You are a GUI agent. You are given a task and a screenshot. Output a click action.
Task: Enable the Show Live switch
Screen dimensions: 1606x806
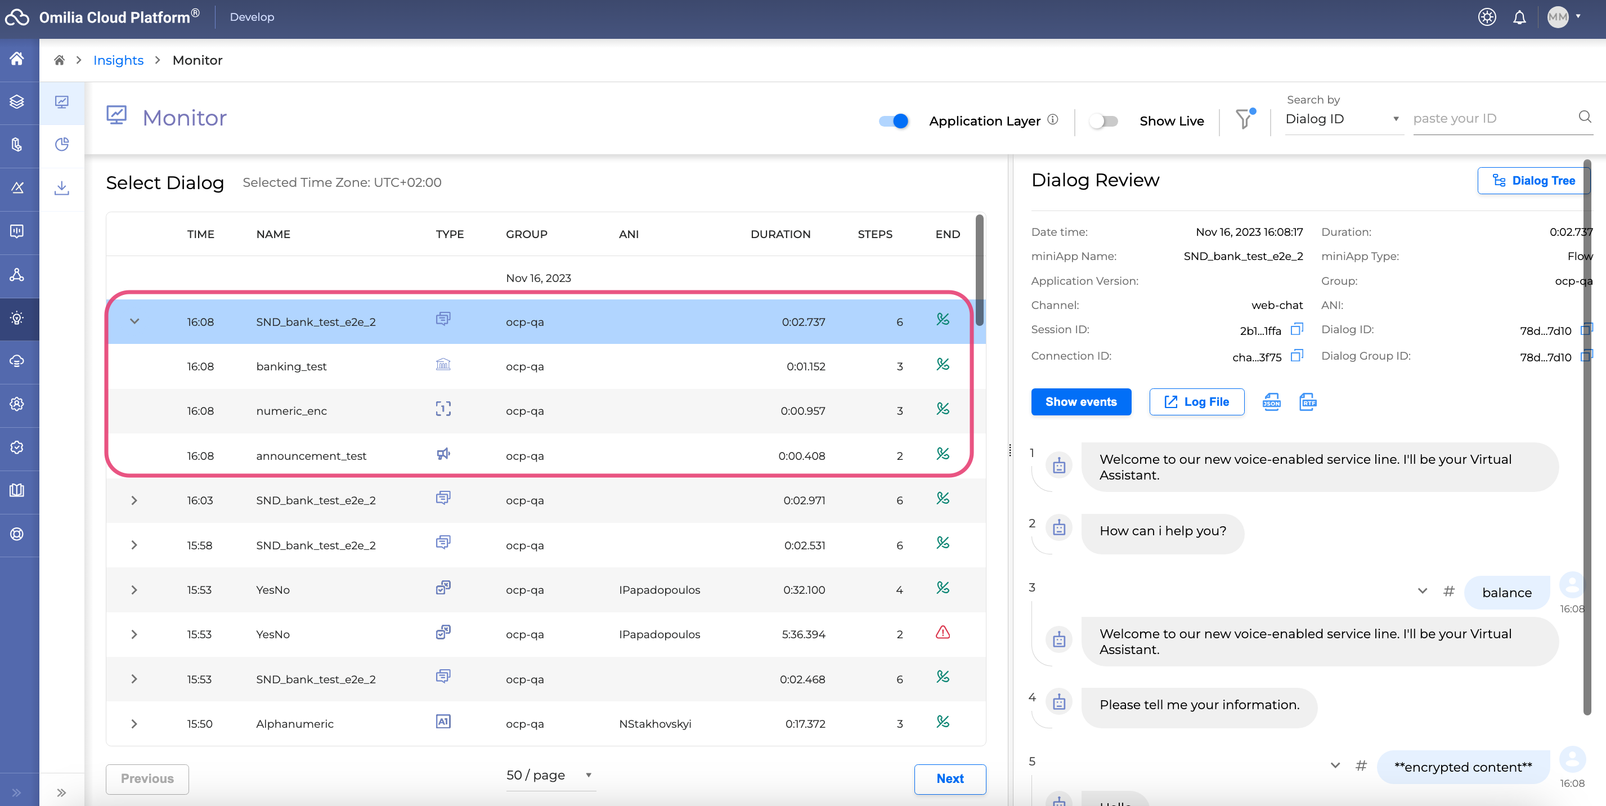(1103, 121)
